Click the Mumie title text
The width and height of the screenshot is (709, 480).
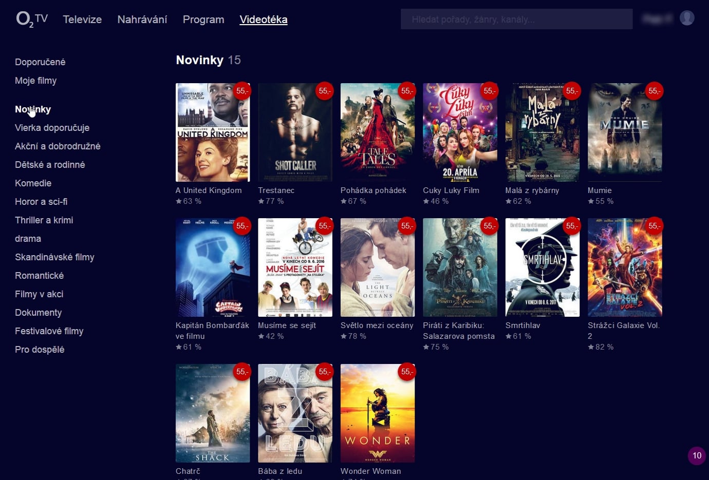point(600,190)
